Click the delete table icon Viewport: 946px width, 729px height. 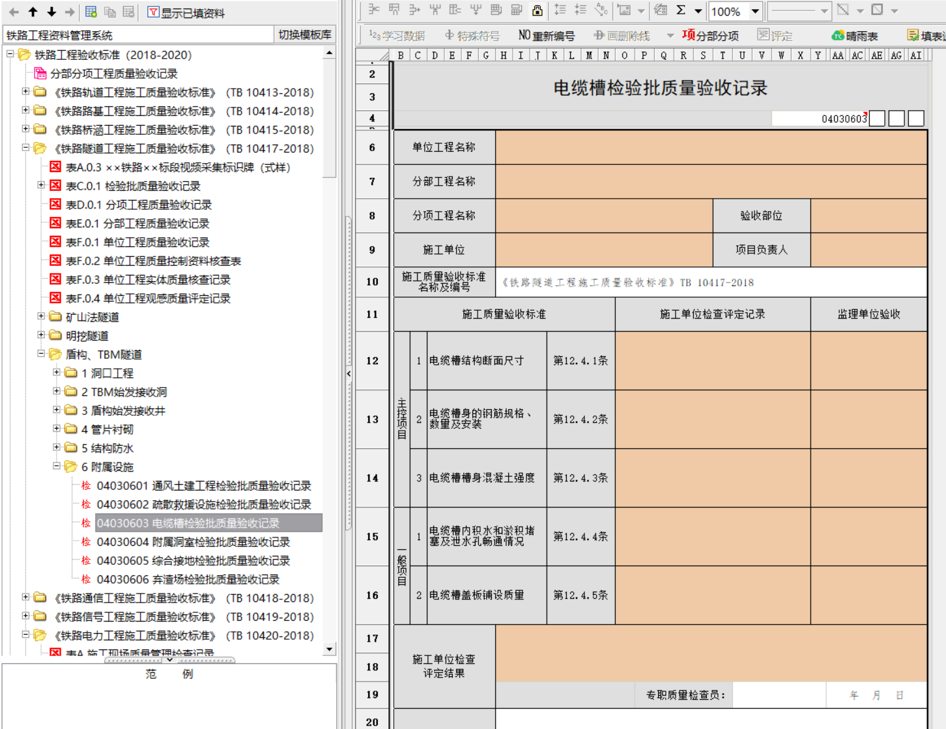[128, 12]
